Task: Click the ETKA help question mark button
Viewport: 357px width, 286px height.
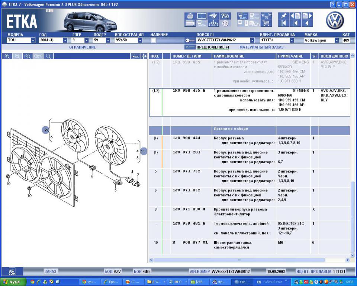Action: point(333,4)
